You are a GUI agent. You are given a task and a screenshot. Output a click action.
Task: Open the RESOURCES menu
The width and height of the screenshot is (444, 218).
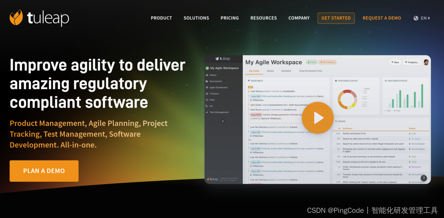click(x=263, y=18)
